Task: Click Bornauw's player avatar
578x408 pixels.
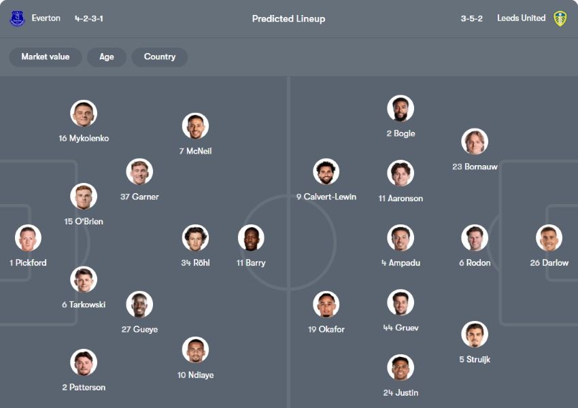Action: click(475, 141)
